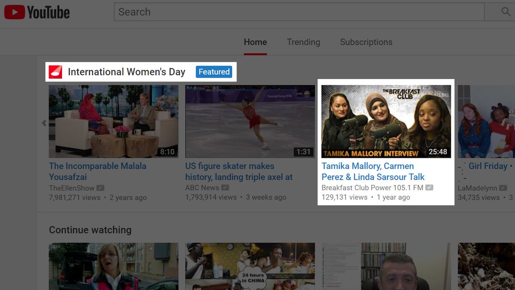The width and height of the screenshot is (515, 290).
Task: Focus the Search input field
Action: click(299, 12)
